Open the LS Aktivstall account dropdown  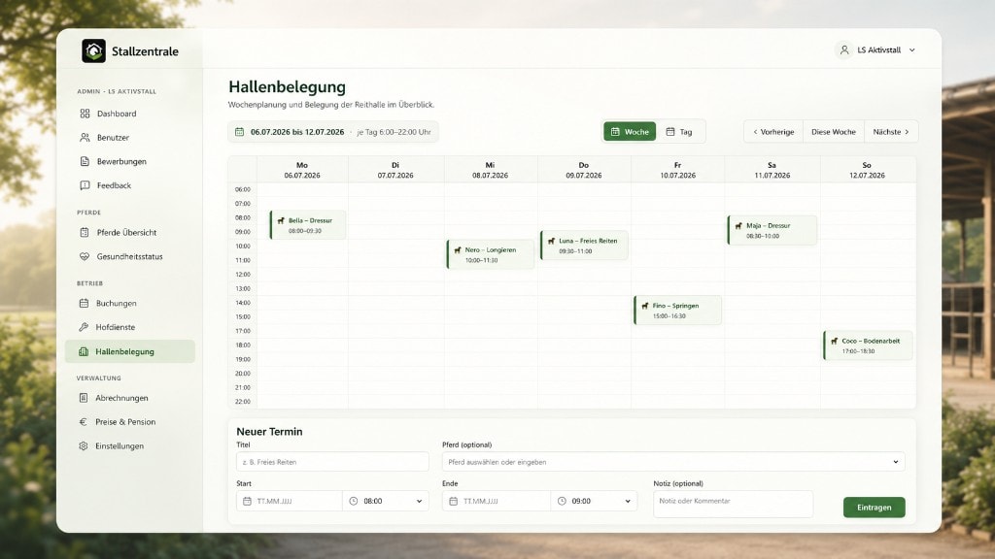pos(878,50)
